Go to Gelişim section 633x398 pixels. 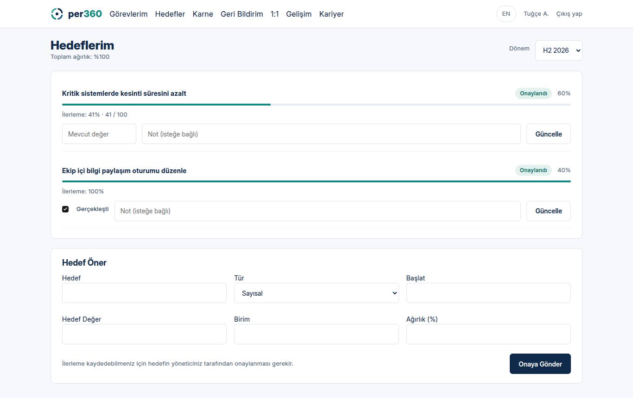299,14
